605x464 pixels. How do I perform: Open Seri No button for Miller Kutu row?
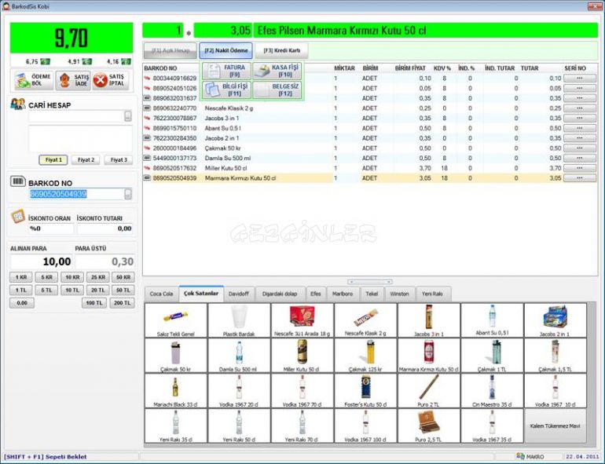[580, 168]
